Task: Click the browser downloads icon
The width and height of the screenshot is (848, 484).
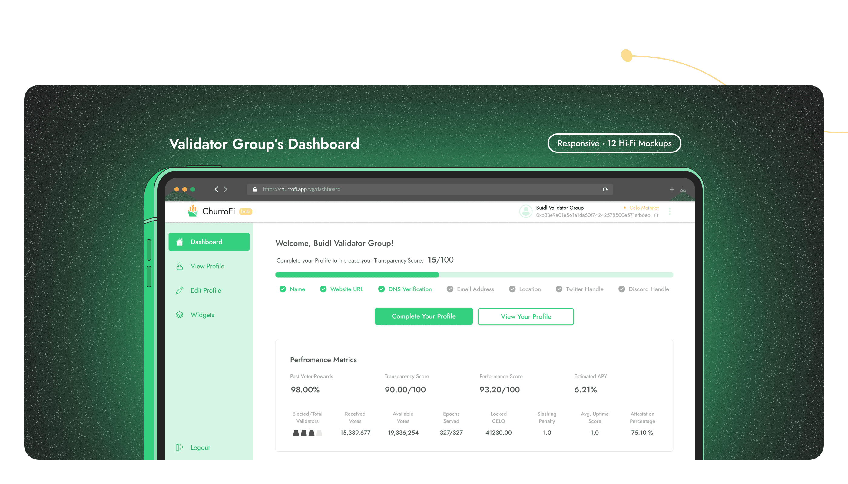Action: pyautogui.click(x=683, y=189)
